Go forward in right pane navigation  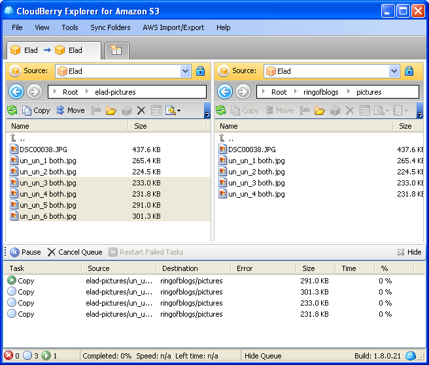[x=243, y=91]
